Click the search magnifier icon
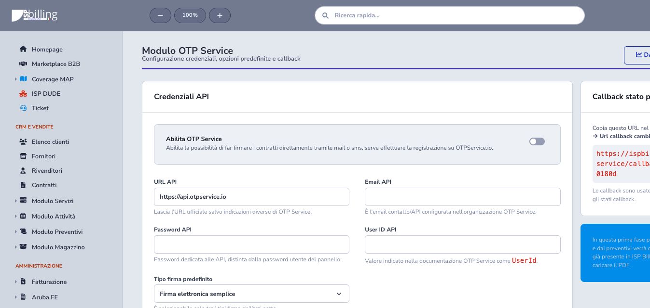 tap(325, 15)
